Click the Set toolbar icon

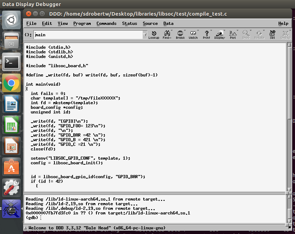coord(272,34)
